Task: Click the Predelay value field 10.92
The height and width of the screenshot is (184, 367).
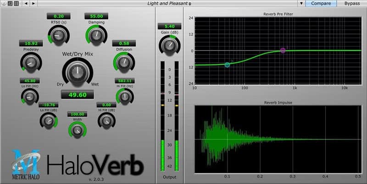Action: pyautogui.click(x=31, y=43)
